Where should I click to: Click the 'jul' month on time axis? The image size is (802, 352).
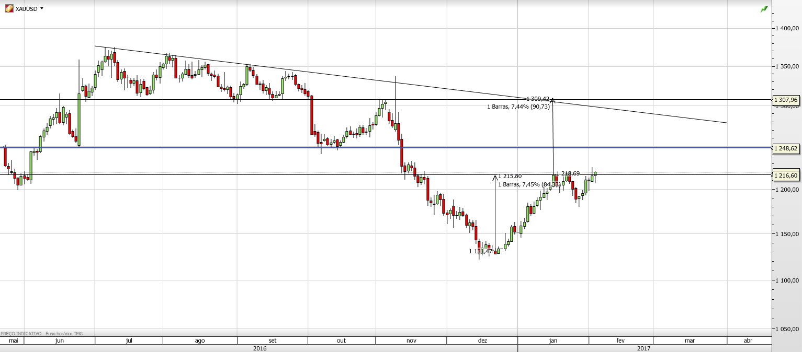click(x=129, y=341)
